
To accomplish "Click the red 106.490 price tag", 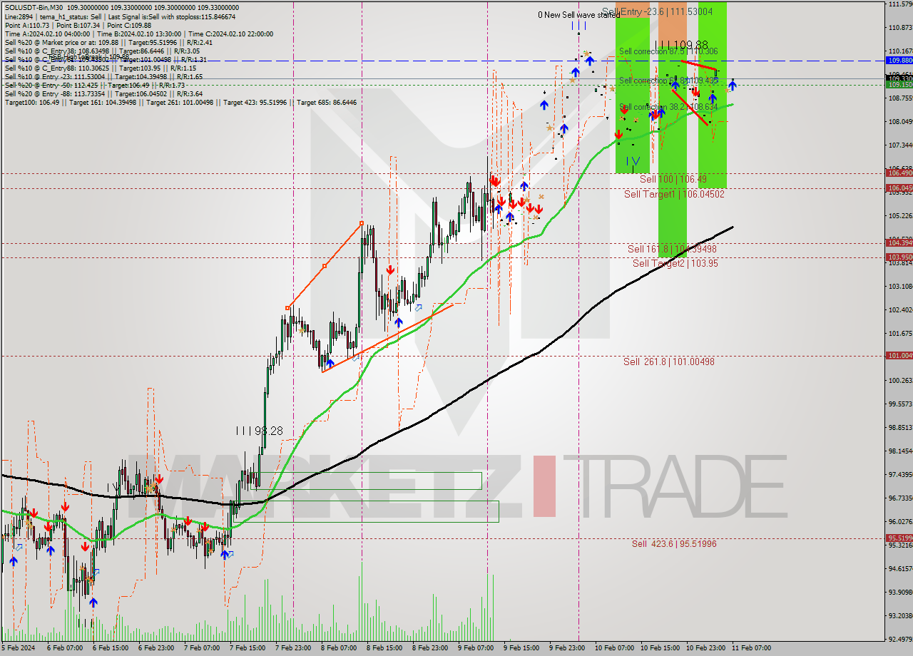I will point(899,173).
